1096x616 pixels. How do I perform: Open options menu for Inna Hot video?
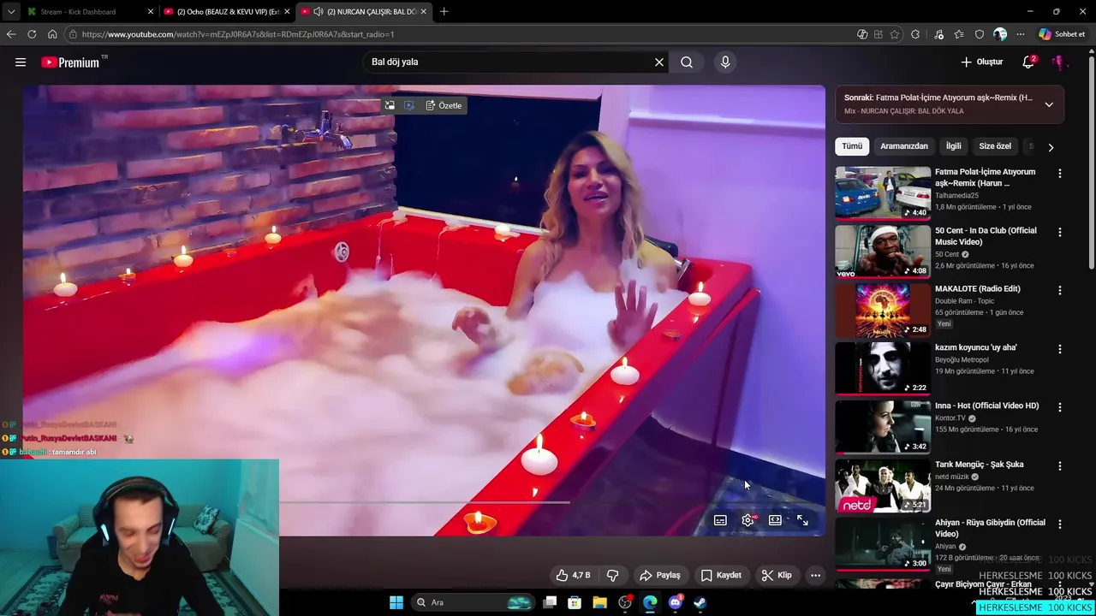[1060, 407]
